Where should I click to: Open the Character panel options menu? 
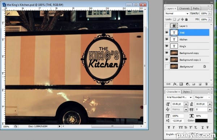(211, 93)
